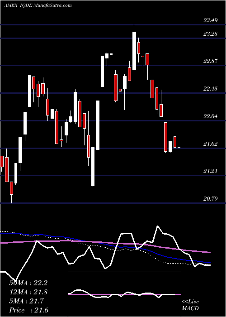Viewport: 226px width, 317px height.
Task: Click the 12MA : 21.8 readout
Action: coord(28,292)
